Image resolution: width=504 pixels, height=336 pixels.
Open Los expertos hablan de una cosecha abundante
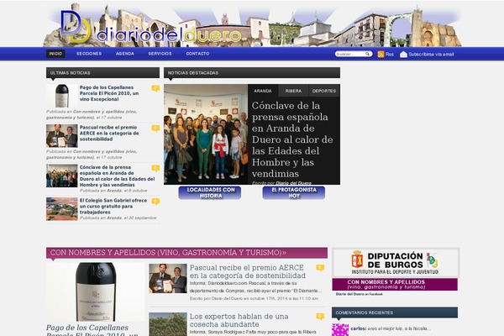pos(239,320)
